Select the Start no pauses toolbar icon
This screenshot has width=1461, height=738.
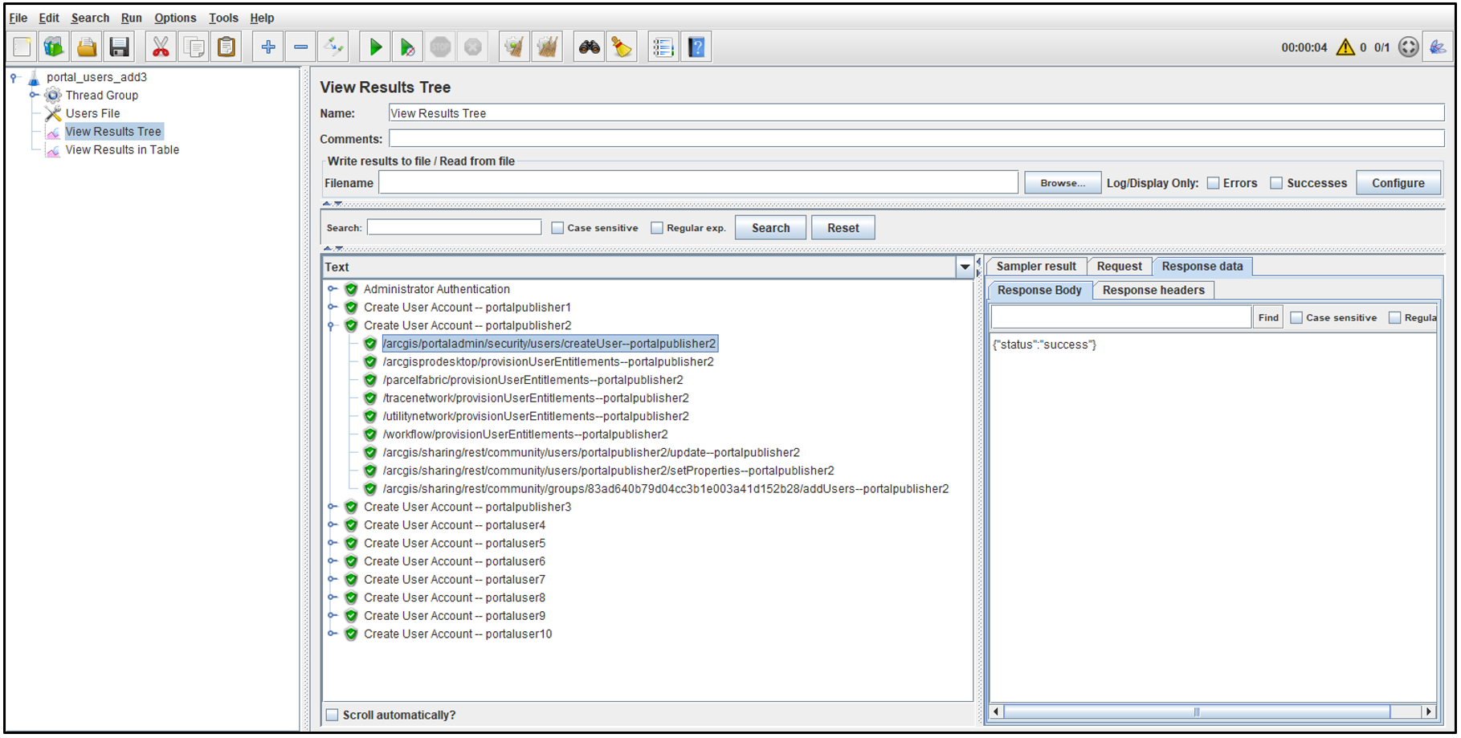[x=407, y=46]
